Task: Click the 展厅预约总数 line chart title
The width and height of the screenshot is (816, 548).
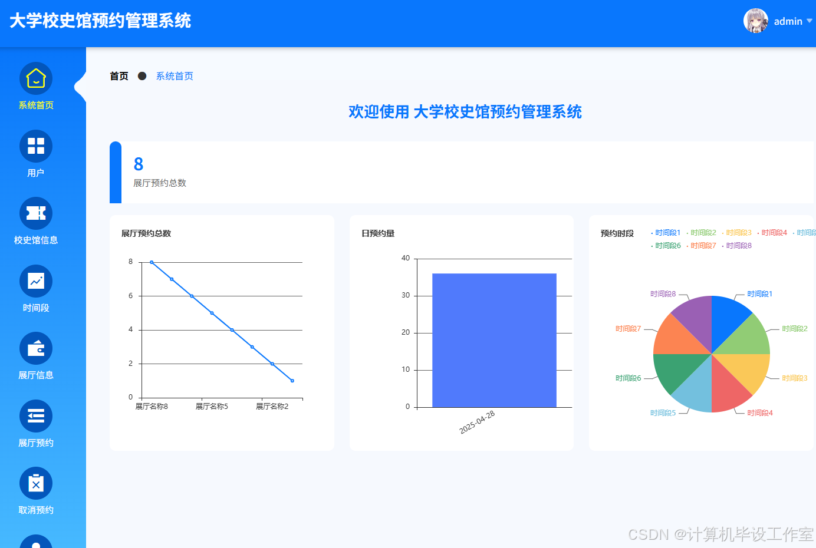Action: (x=146, y=233)
